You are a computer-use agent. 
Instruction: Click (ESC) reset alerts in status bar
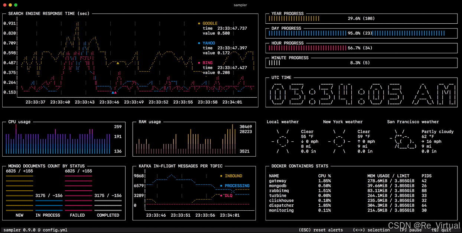(321, 230)
